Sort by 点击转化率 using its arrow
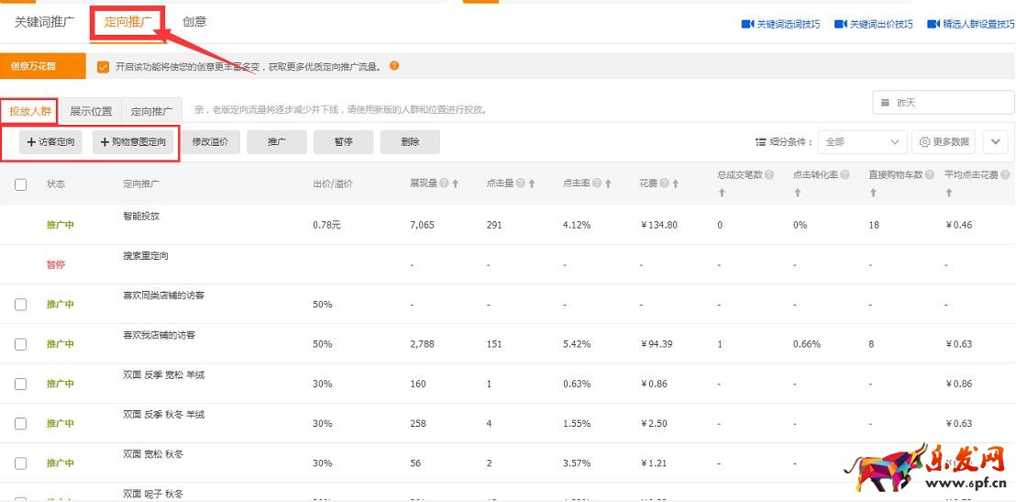This screenshot has height=502, width=1016. tap(796, 193)
